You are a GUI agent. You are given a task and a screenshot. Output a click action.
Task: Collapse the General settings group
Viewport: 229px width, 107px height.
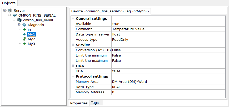(x=73, y=18)
